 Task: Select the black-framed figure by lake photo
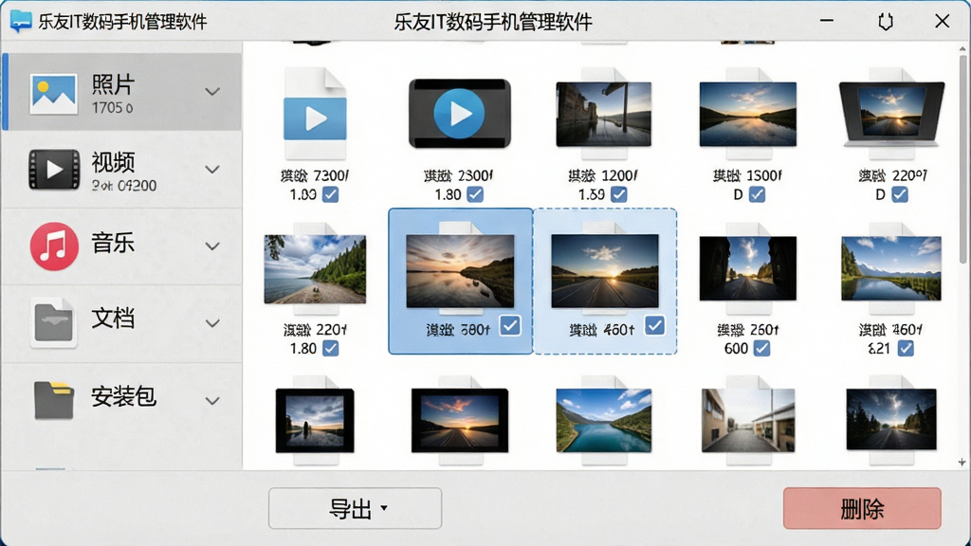315,420
